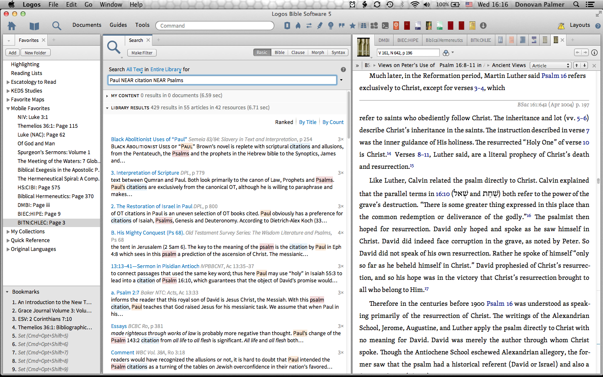Open the Tools menu
This screenshot has height=377, width=603.
pos(142,25)
